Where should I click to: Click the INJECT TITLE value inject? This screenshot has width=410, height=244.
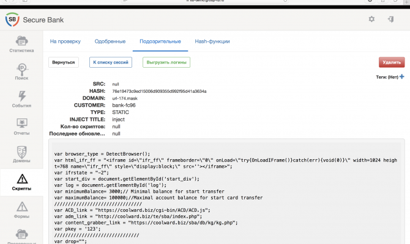[x=119, y=120]
